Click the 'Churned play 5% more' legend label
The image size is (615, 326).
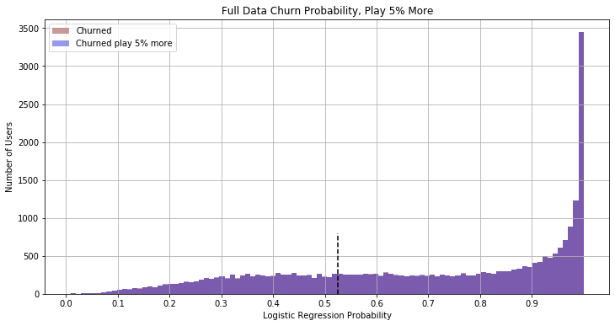[x=124, y=43]
